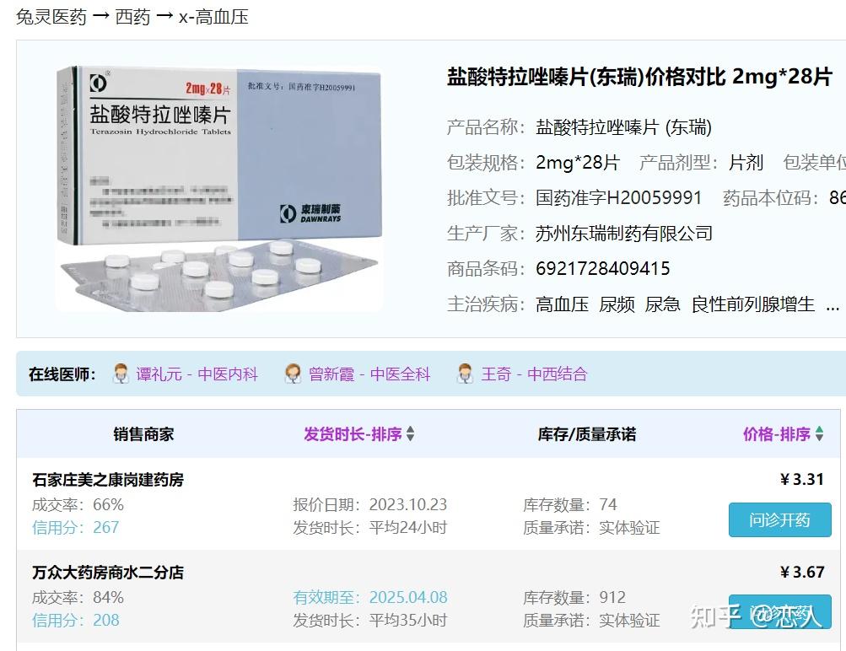Click 报价日期: 2023.10.23 text
Image resolution: width=846 pixels, height=651 pixels.
[370, 504]
